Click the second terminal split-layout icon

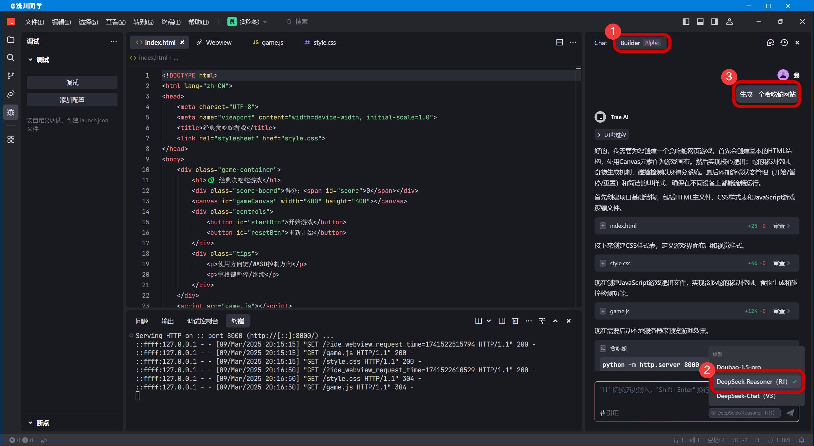(502, 321)
